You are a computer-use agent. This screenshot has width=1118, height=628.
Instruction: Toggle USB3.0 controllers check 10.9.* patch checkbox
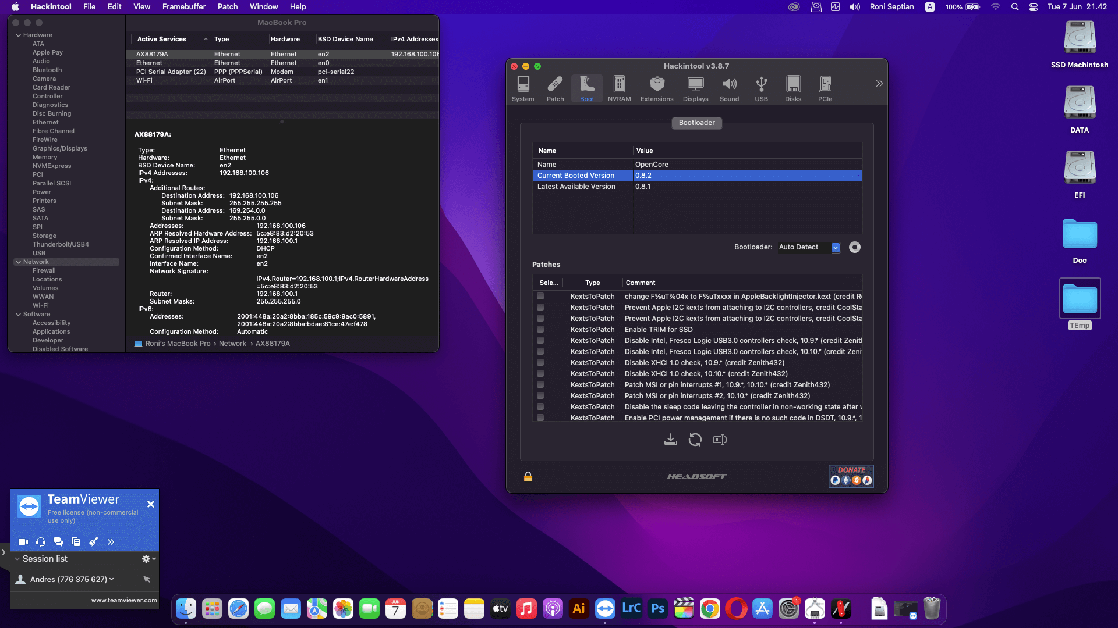[x=540, y=341]
